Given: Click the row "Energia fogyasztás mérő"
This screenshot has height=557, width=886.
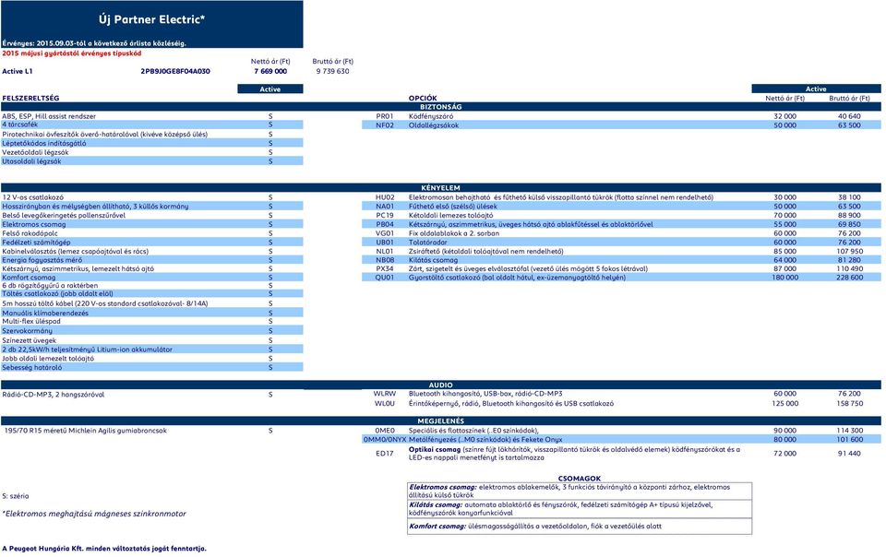Looking at the screenshot, I should tap(152, 260).
